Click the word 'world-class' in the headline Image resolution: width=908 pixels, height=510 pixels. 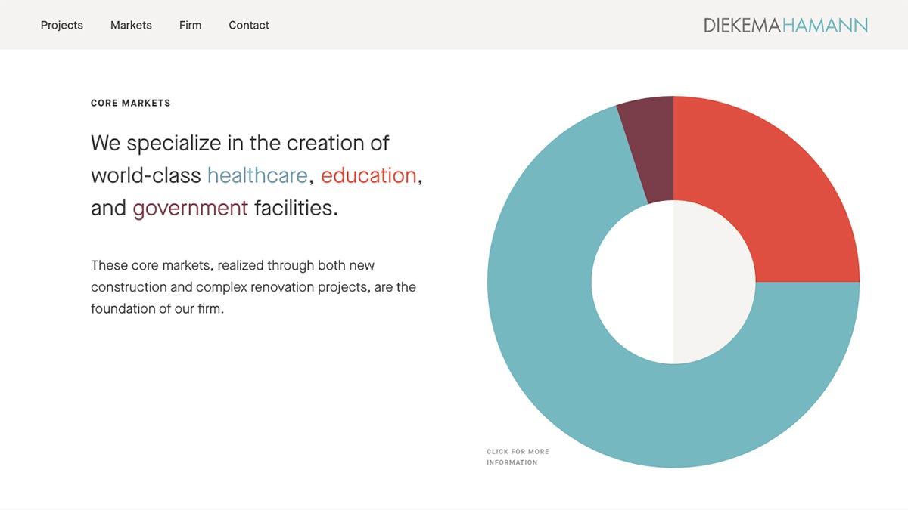pos(146,175)
